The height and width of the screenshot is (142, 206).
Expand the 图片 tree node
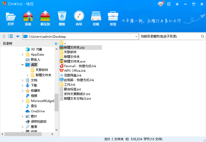[x=22, y=116]
